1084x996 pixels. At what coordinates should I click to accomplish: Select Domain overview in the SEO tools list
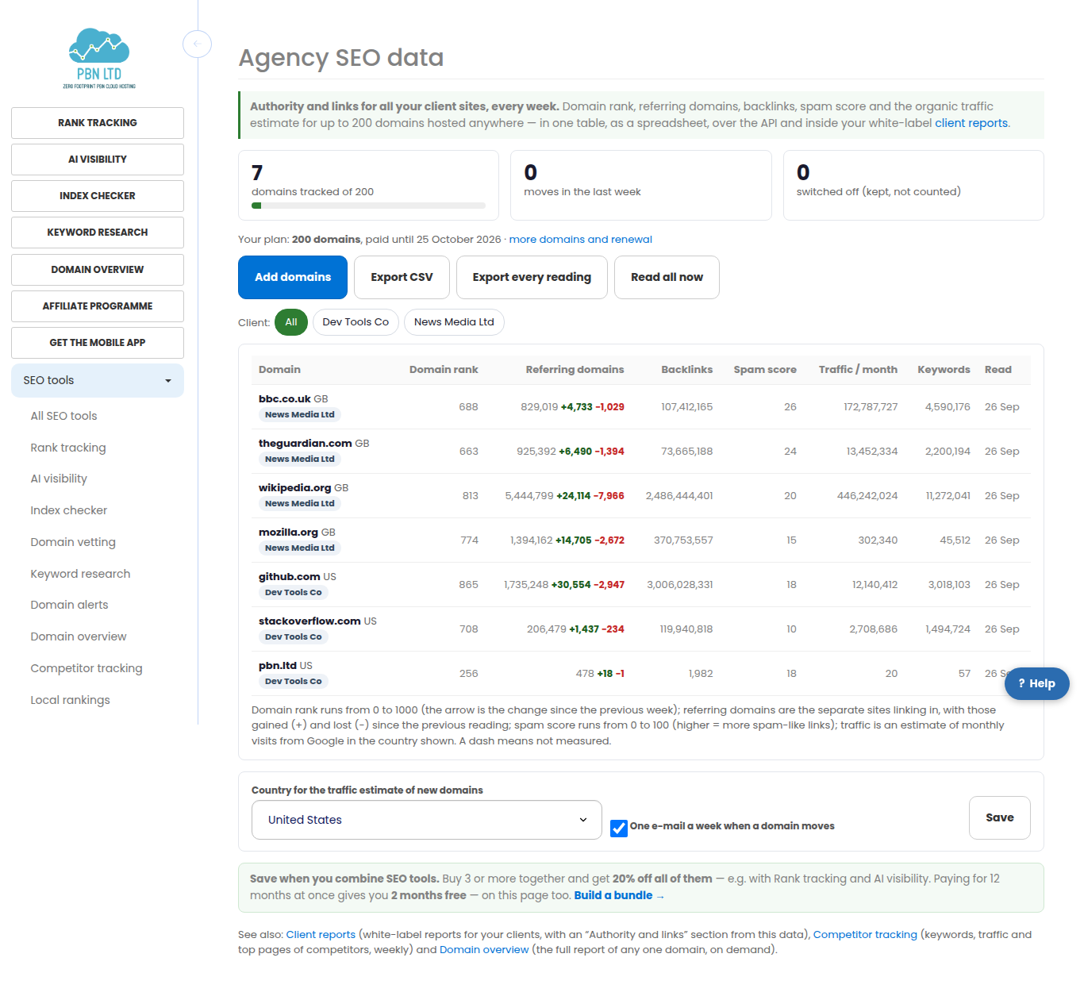[79, 636]
